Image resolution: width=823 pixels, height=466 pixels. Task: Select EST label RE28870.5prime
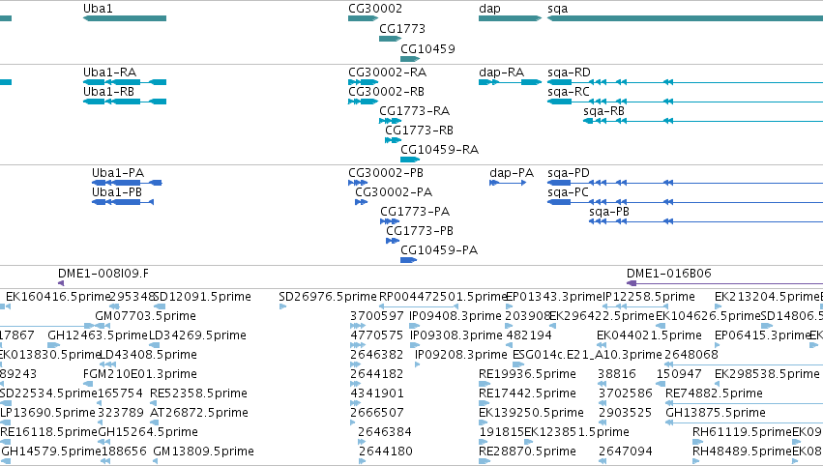[x=527, y=451]
